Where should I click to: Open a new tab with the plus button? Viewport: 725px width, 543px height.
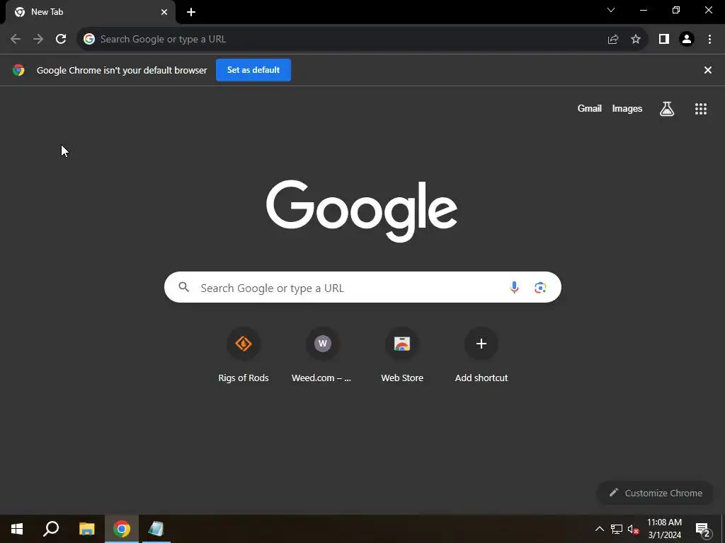[x=191, y=12]
